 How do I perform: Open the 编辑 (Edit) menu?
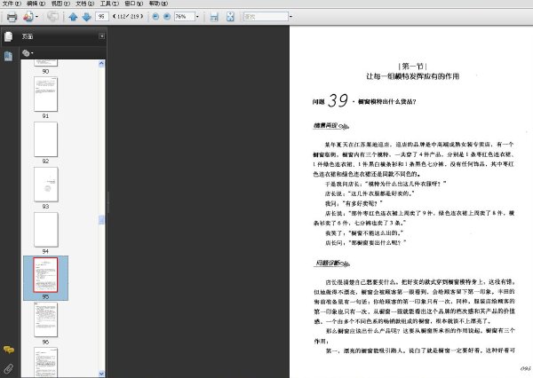coord(36,4)
